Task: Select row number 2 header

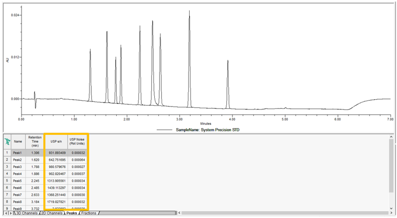Action: (x=7, y=160)
